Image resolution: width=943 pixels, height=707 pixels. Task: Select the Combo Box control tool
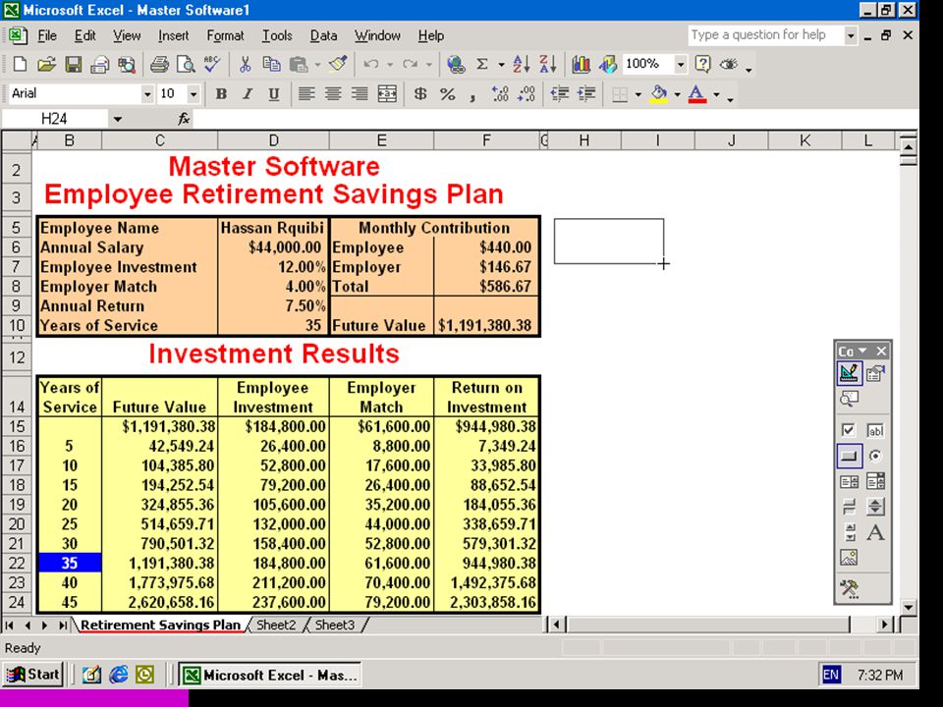coord(875,481)
